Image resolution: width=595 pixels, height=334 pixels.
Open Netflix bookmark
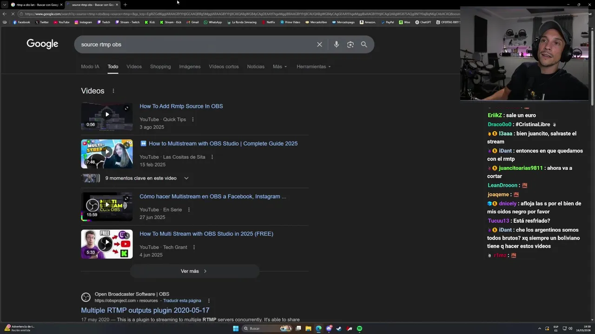pos(268,22)
